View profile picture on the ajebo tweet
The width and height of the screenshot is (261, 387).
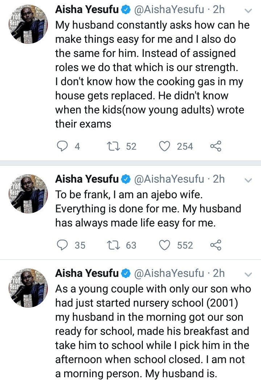[28, 193]
